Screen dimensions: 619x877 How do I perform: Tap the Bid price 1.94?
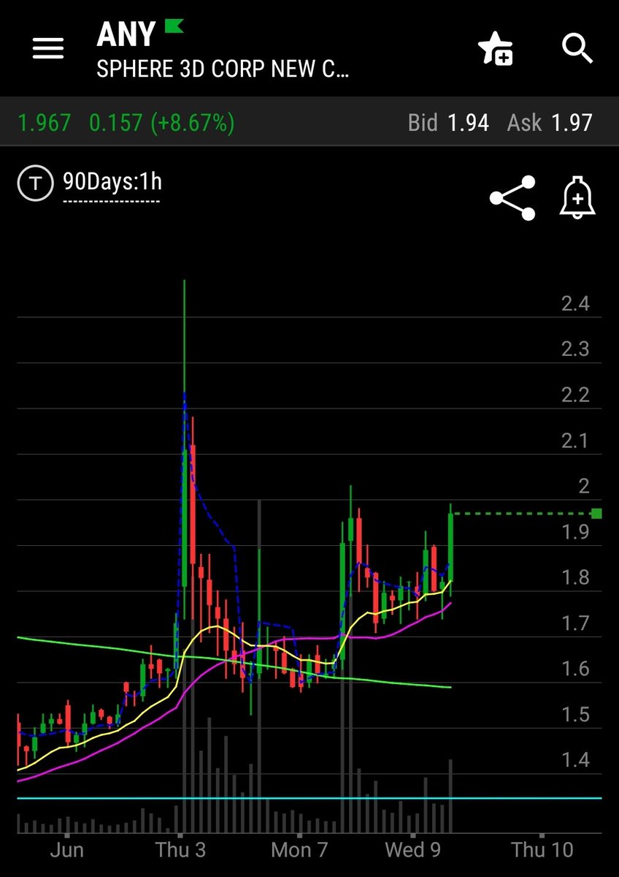pyautogui.click(x=468, y=122)
